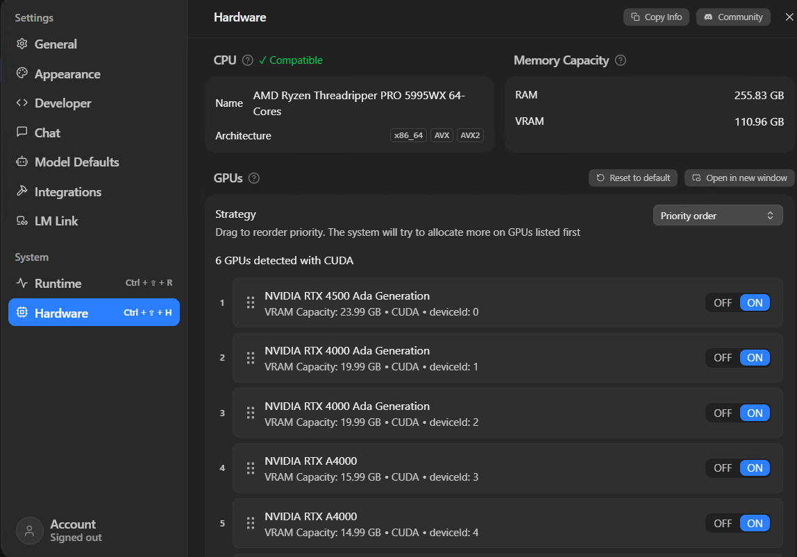Open GPUs panel in a new window
This screenshot has height=557, width=797.
(739, 178)
